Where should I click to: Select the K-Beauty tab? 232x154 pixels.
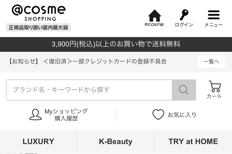point(116,141)
